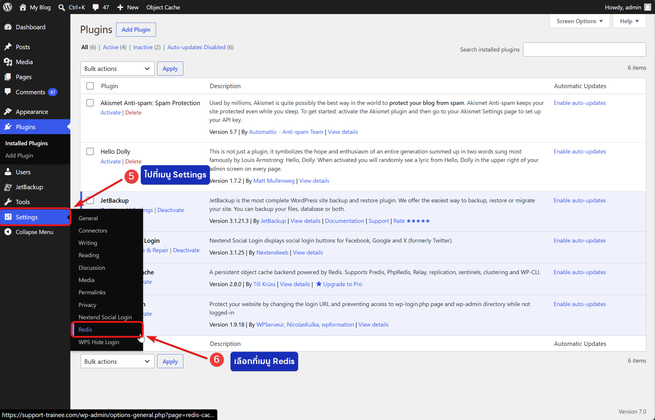Filter by Auto-updates Disabled

pyautogui.click(x=196, y=47)
